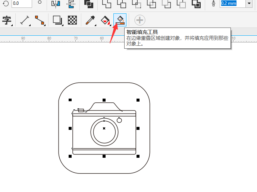The height and width of the screenshot is (192, 257).
Task: Mirror the selection horizontally
Action: 56,4
